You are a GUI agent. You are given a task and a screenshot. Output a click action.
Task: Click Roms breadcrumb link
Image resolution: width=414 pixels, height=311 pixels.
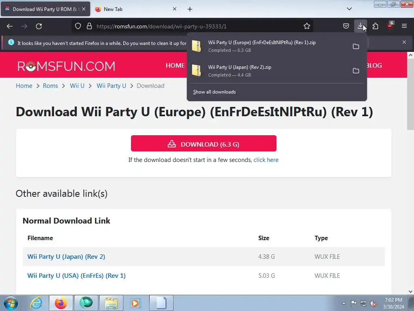[51, 86]
